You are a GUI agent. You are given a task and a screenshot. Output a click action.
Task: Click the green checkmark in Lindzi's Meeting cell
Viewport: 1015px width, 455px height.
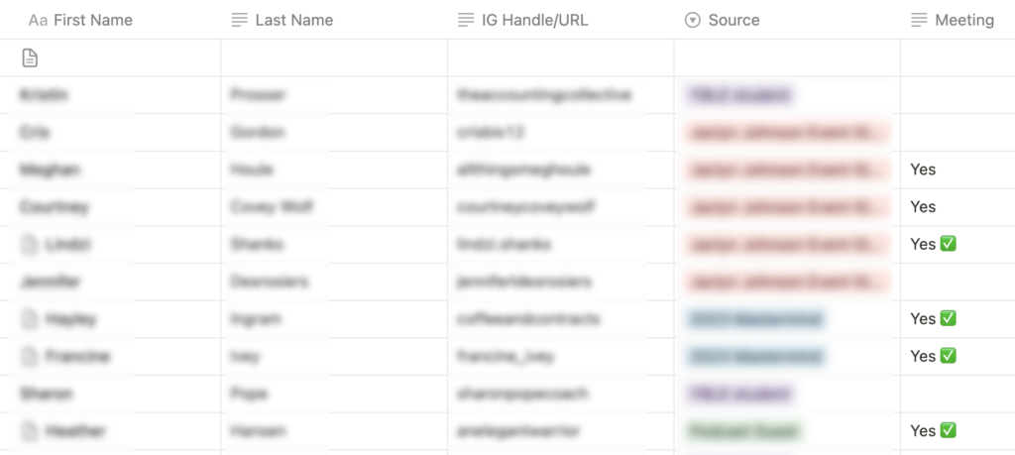tap(948, 244)
